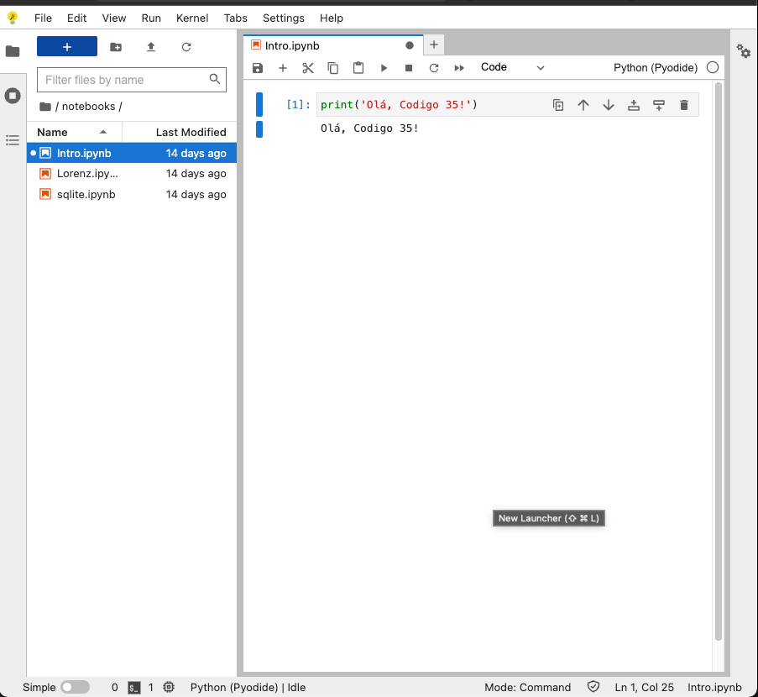758x697 pixels.
Task: Open the Tabs menu
Action: (235, 18)
